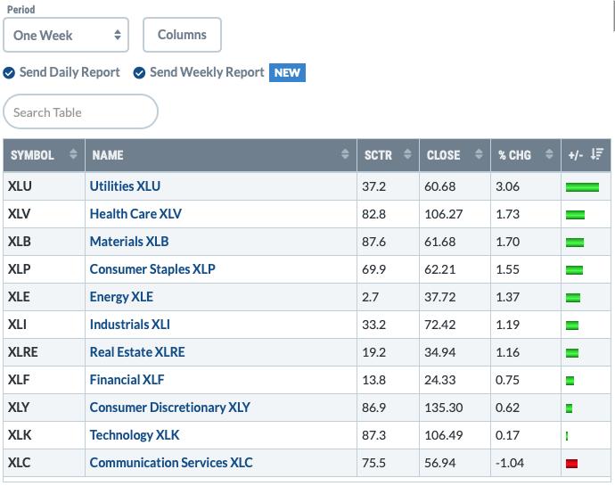Click the +/- descending sort icon

[597, 154]
